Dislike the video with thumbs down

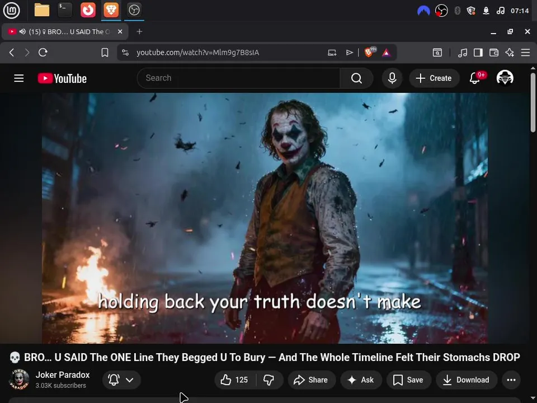pos(269,379)
